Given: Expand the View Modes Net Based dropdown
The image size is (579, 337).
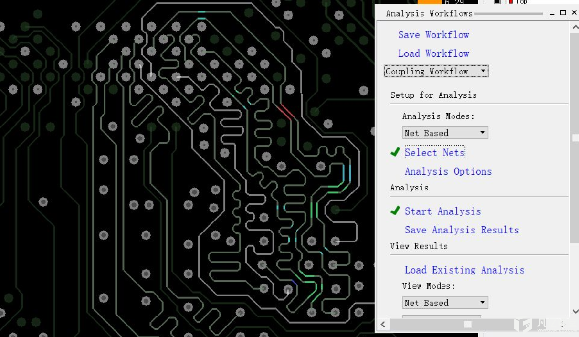Looking at the screenshot, I should tap(445, 303).
